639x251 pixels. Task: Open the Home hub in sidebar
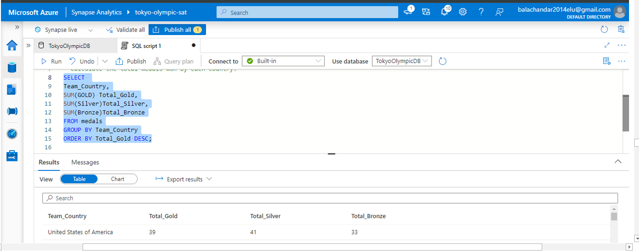point(12,45)
